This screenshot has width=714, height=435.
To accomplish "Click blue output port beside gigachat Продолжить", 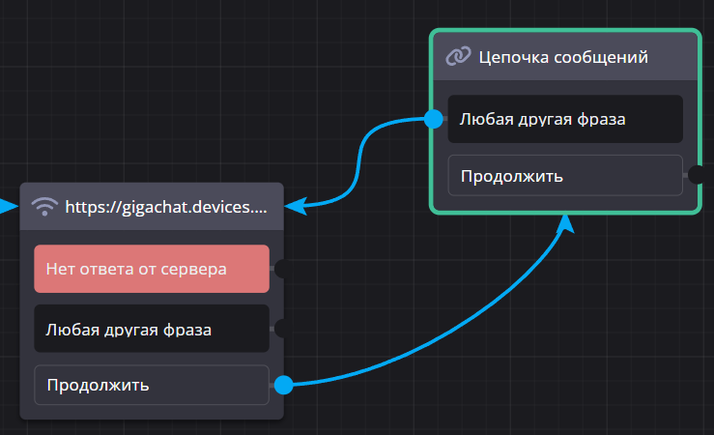I will (x=283, y=386).
